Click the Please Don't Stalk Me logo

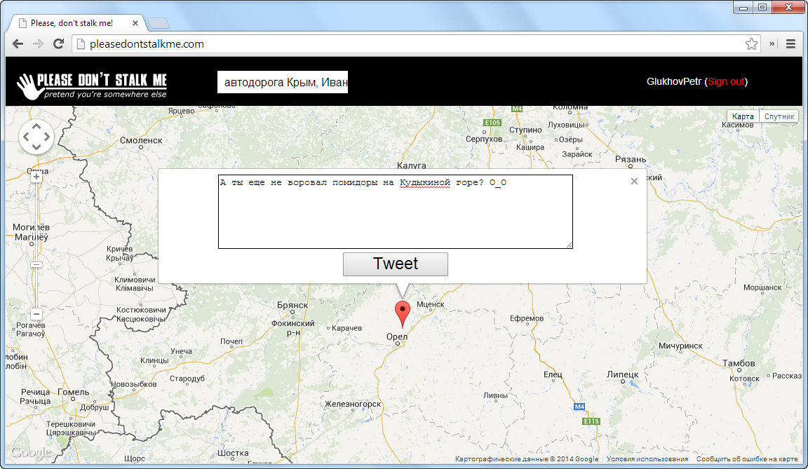click(x=92, y=84)
